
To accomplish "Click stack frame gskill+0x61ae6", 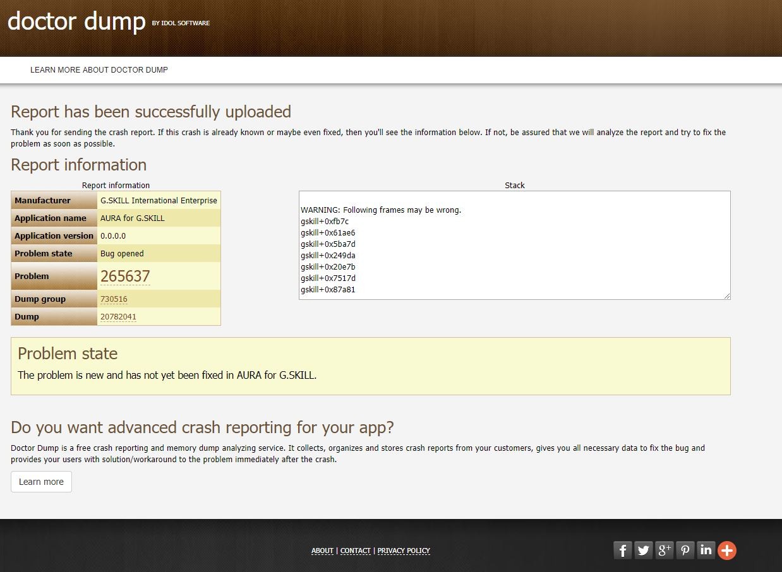I will click(328, 233).
